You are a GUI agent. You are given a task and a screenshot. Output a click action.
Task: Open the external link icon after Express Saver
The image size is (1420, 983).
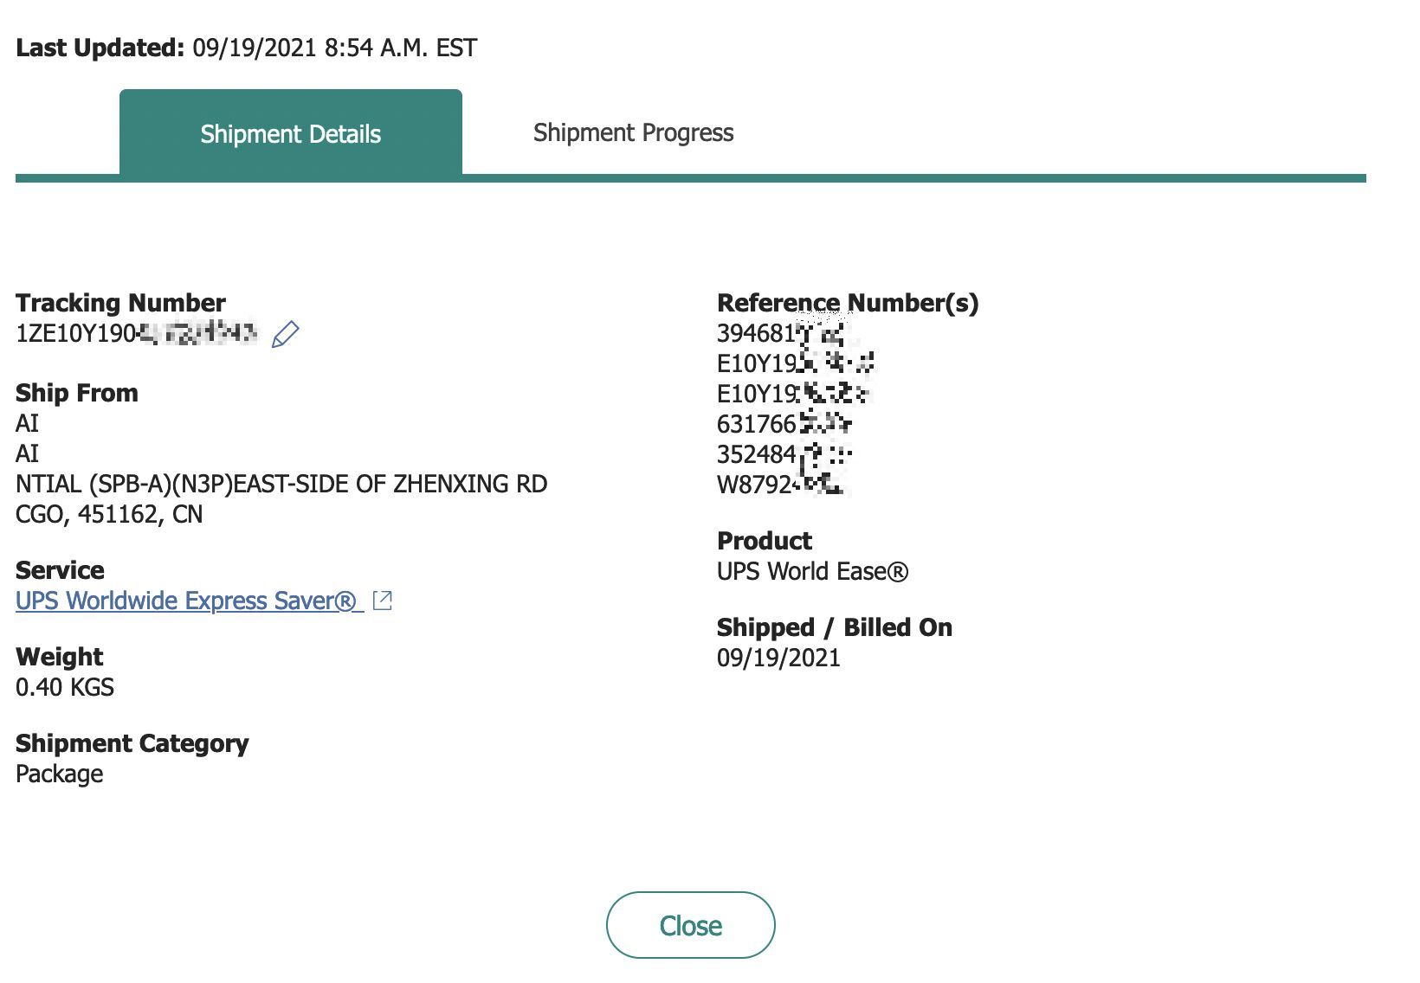(382, 601)
